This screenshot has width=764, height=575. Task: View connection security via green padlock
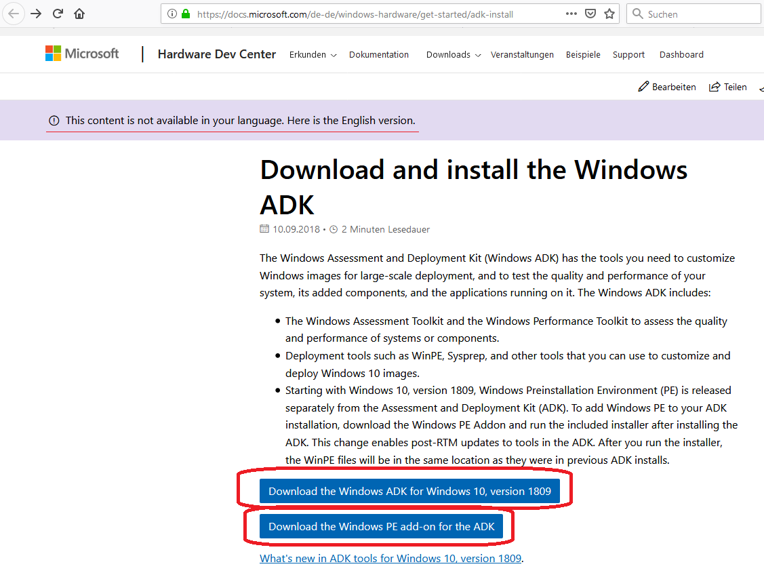point(186,14)
